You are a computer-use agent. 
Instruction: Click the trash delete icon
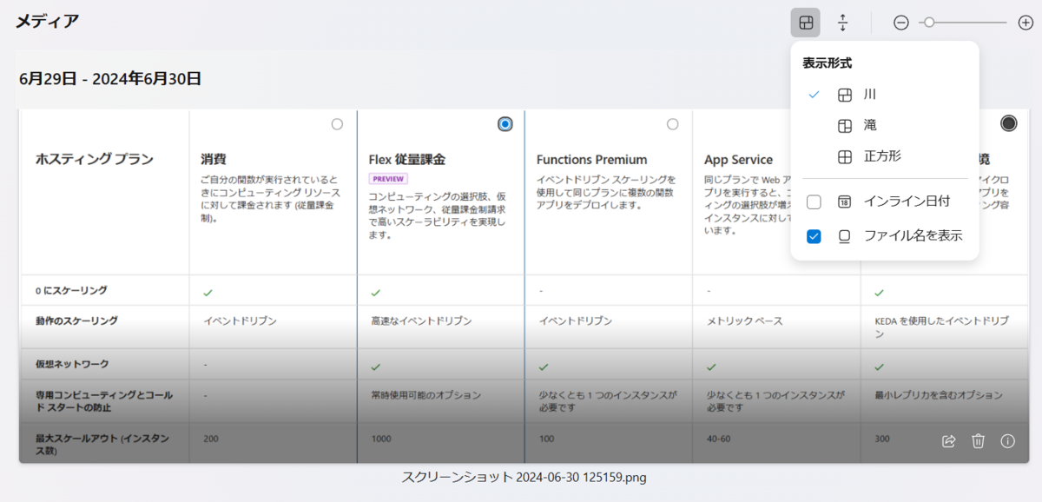[978, 441]
